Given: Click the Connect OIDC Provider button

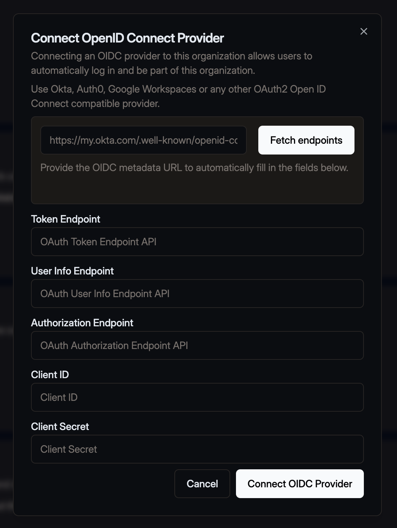Looking at the screenshot, I should pos(299,484).
